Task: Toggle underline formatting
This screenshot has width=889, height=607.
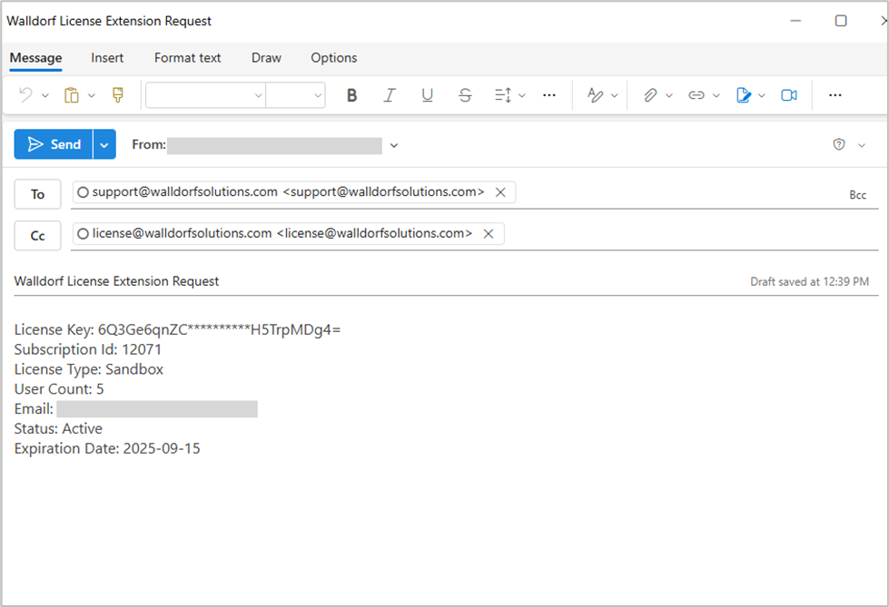Action: (x=427, y=95)
